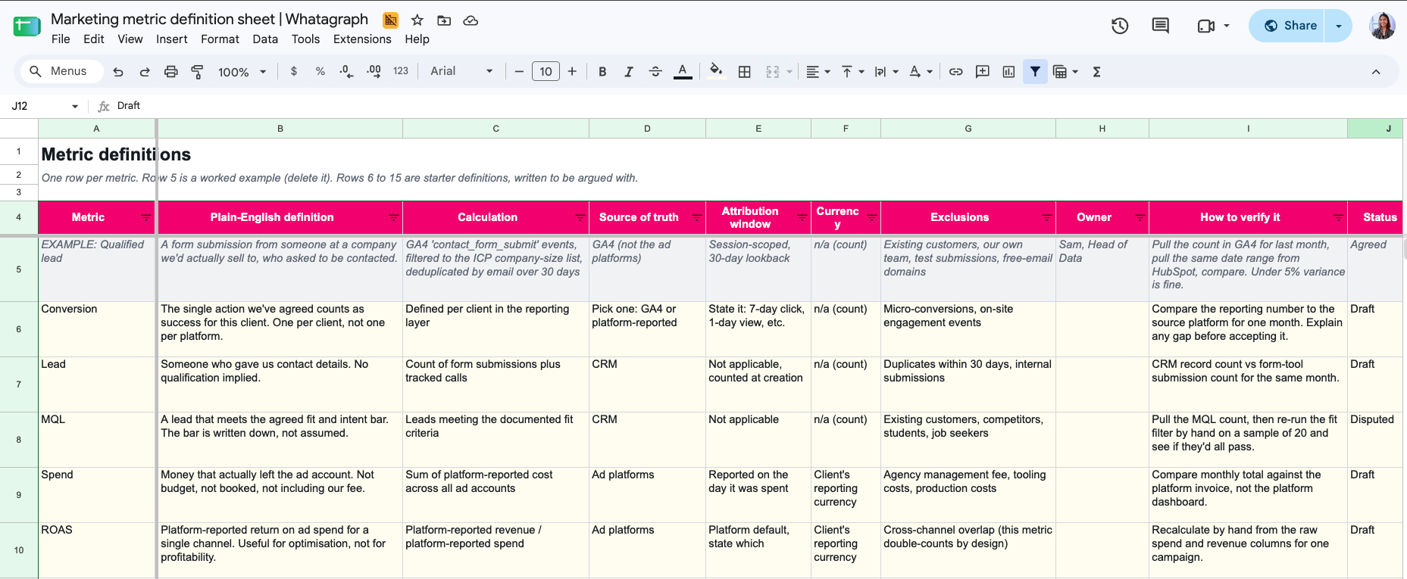Open version history clock icon
This screenshot has width=1407, height=579.
pos(1120,26)
